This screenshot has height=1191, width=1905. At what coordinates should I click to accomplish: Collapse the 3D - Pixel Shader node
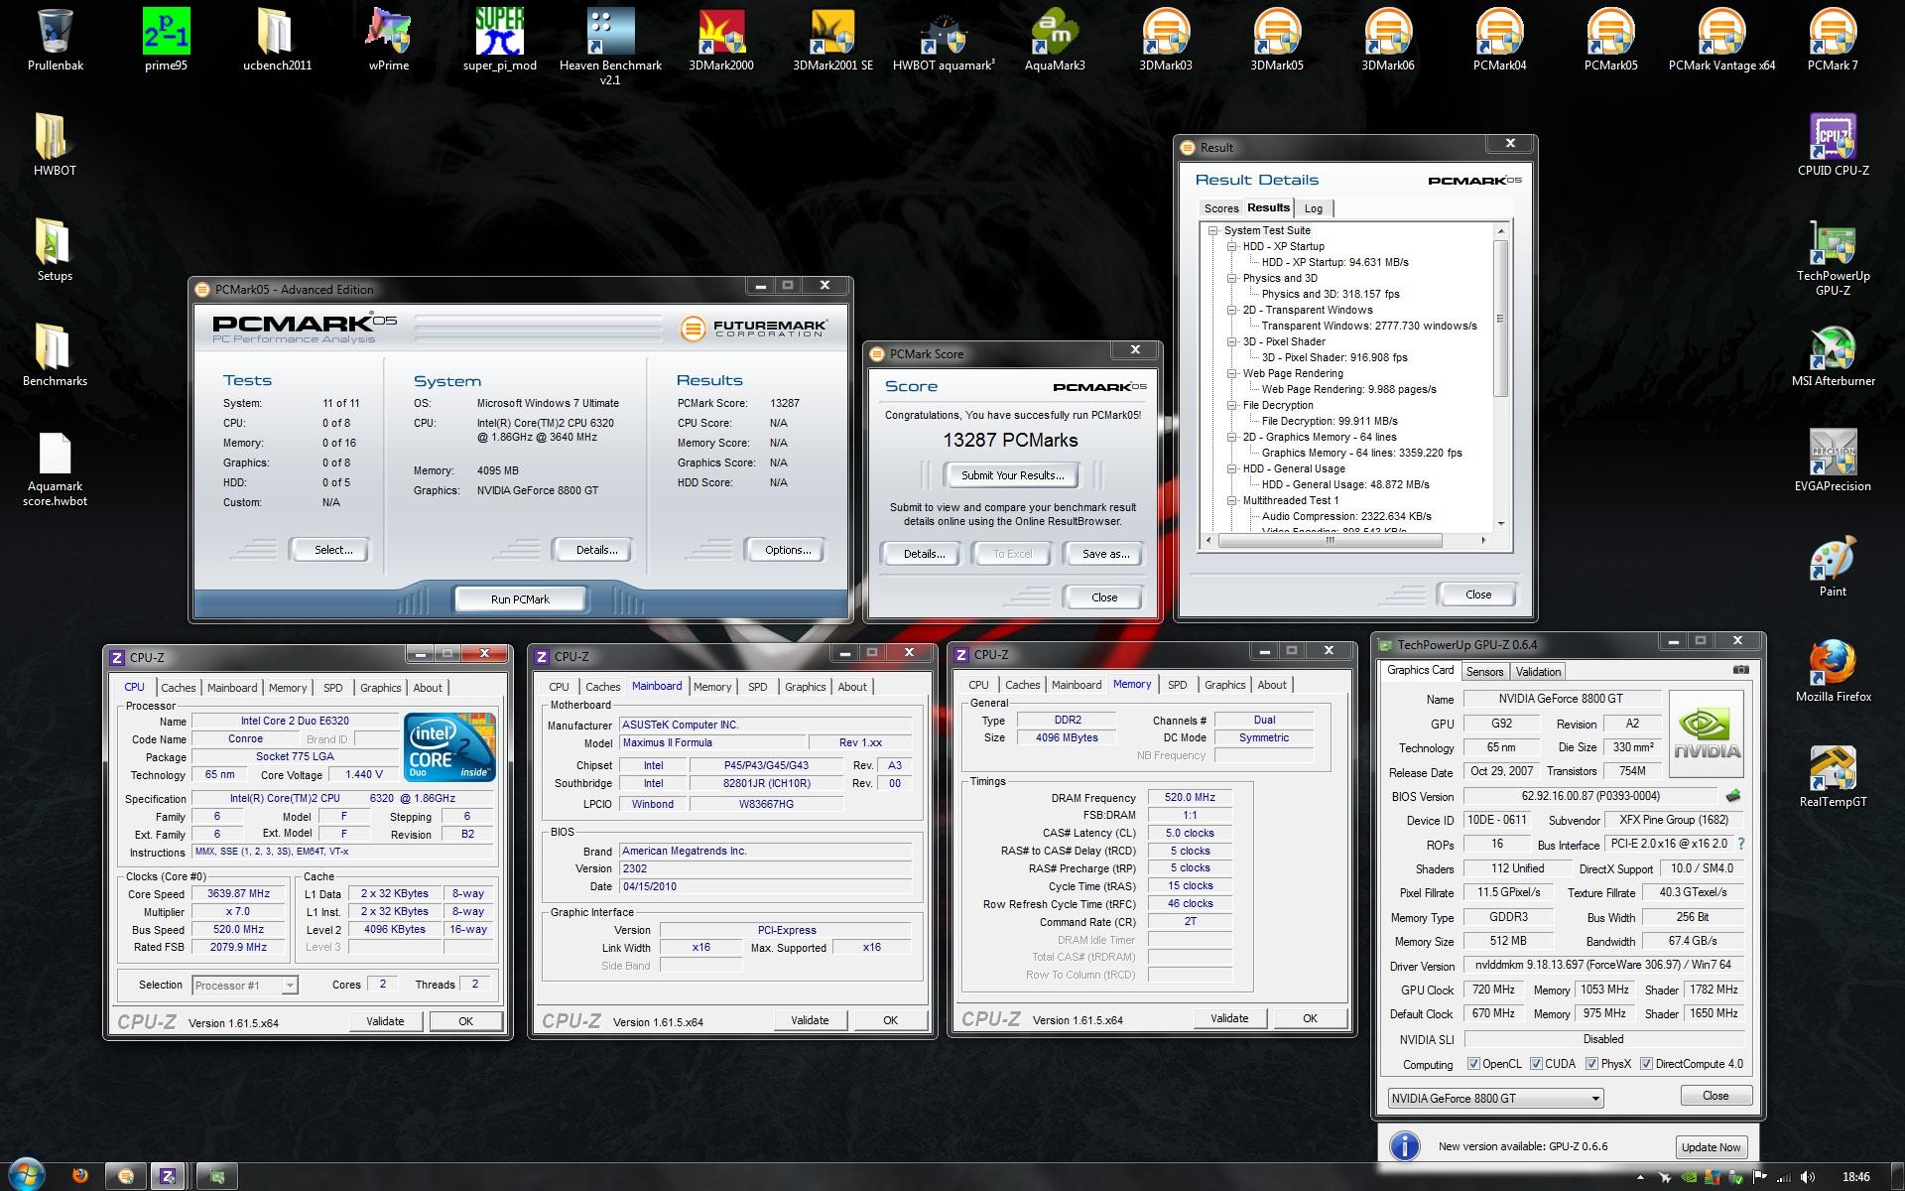1231,341
